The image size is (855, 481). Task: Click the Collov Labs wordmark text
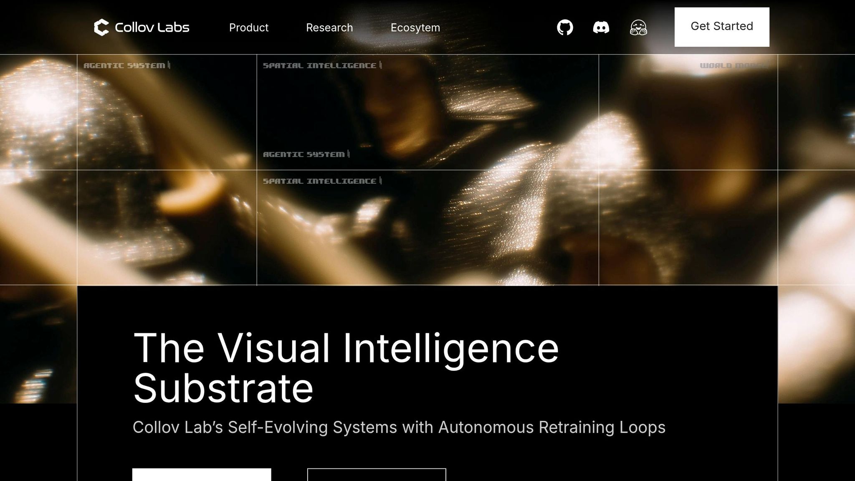pos(152,28)
